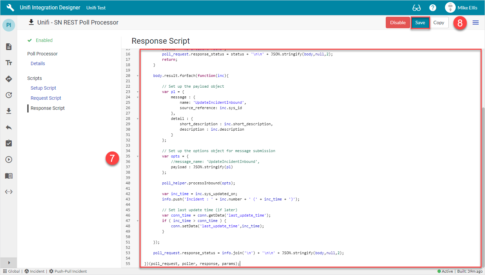
Task: Open help via the question mark icon
Action: click(x=433, y=8)
